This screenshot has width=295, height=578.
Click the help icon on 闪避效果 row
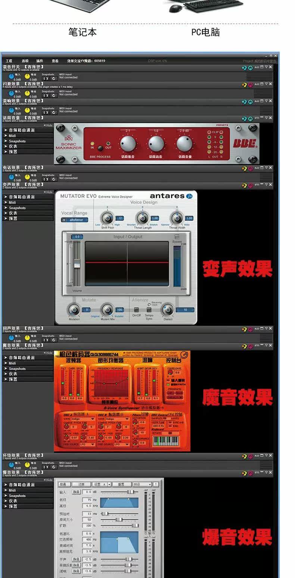pos(245,85)
